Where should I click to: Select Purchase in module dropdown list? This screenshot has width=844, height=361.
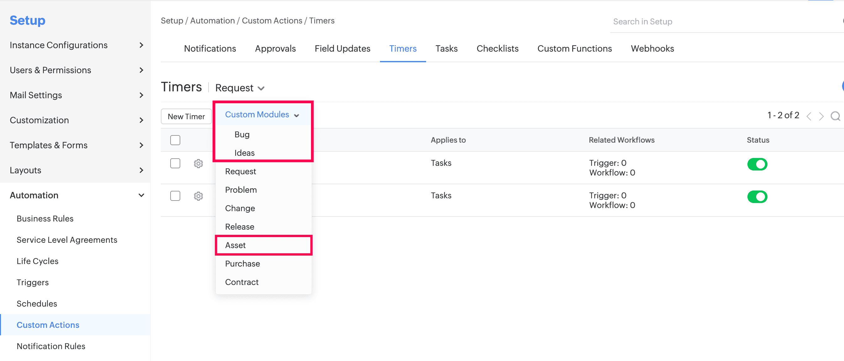(x=263, y=264)
